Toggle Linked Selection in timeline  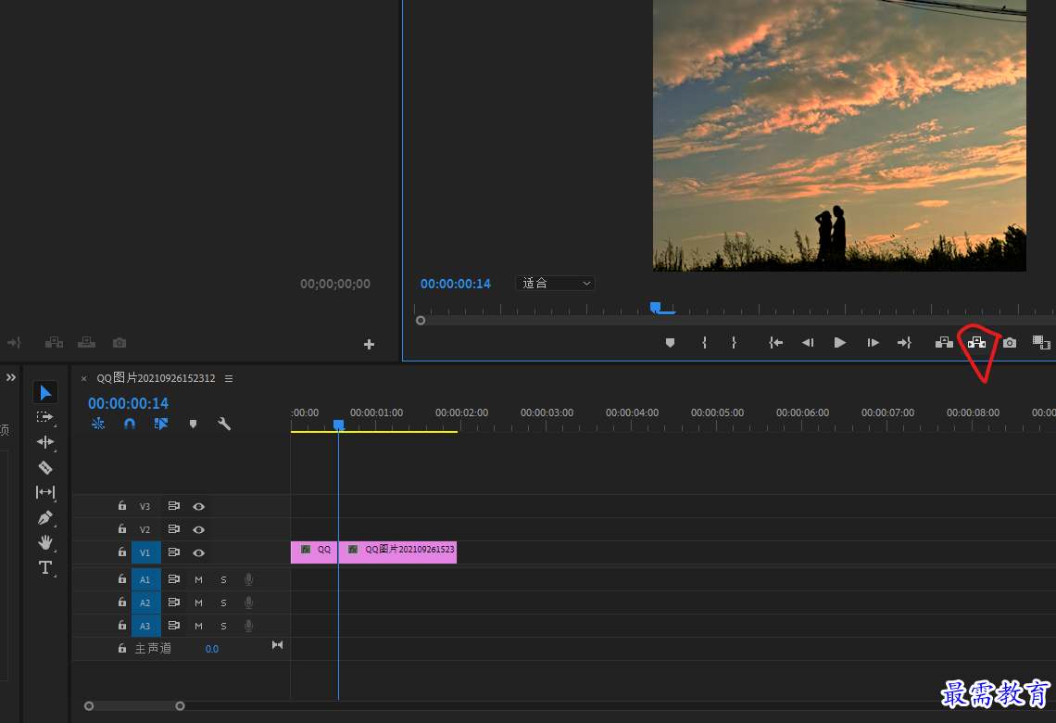161,424
